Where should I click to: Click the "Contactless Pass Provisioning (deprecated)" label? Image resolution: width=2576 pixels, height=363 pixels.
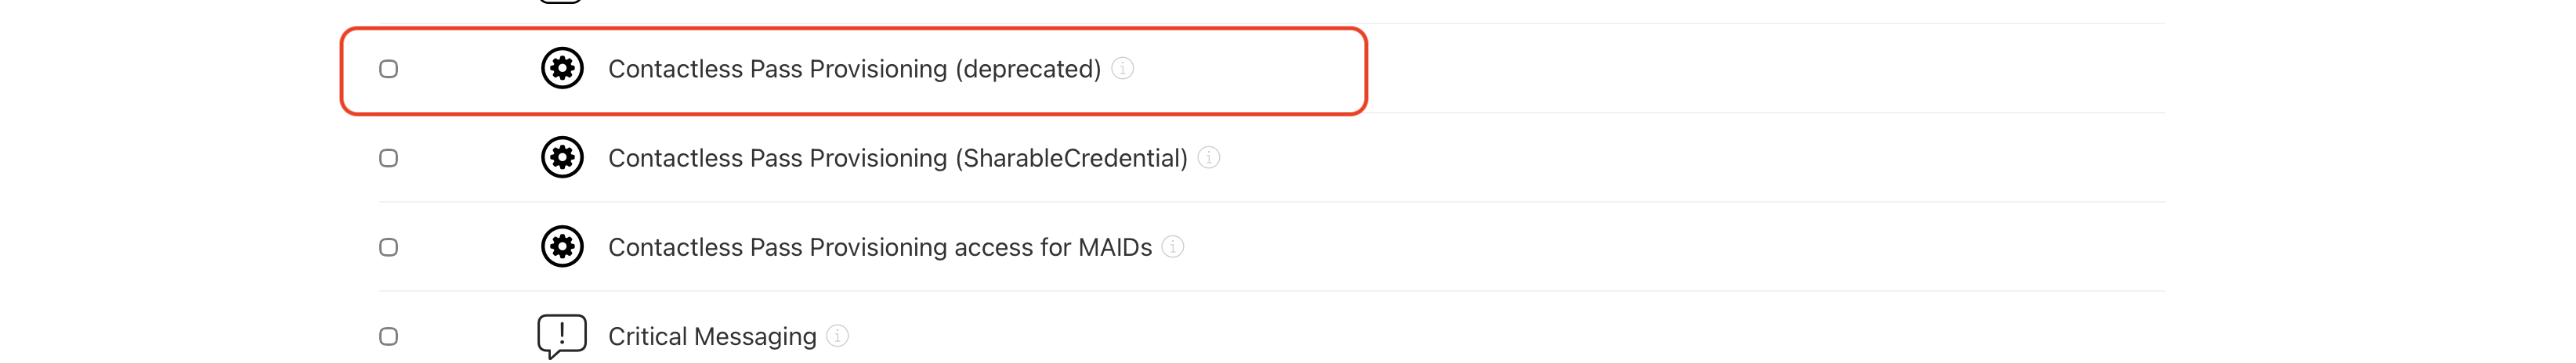(x=854, y=69)
